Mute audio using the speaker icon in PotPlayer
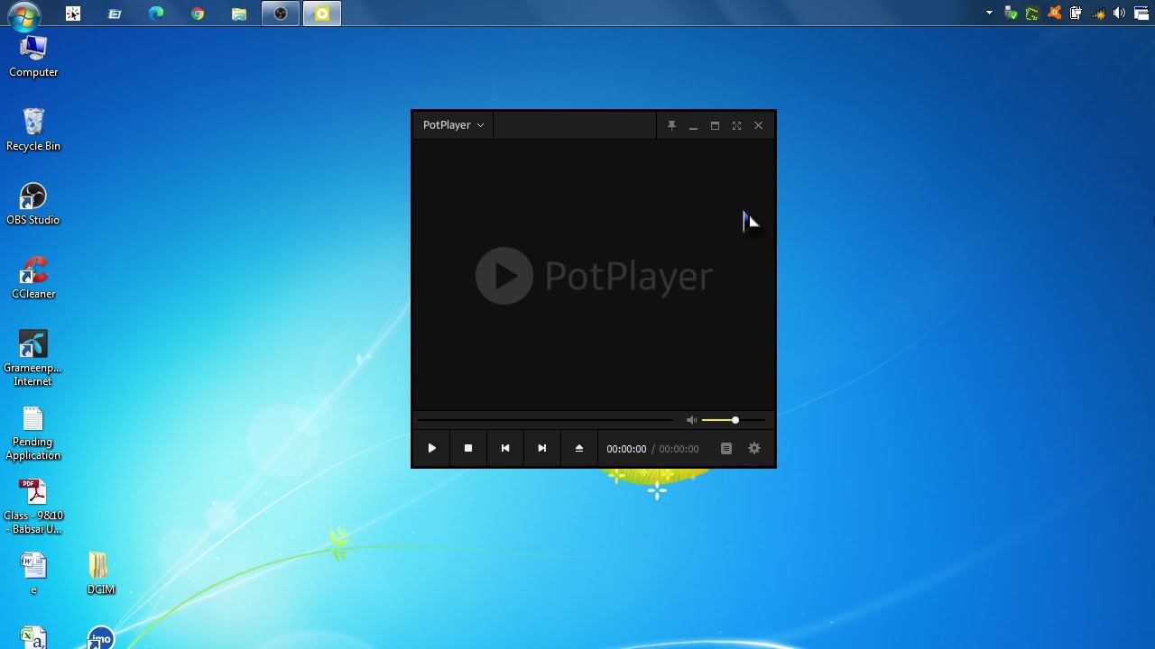The width and height of the screenshot is (1155, 649). 691,420
